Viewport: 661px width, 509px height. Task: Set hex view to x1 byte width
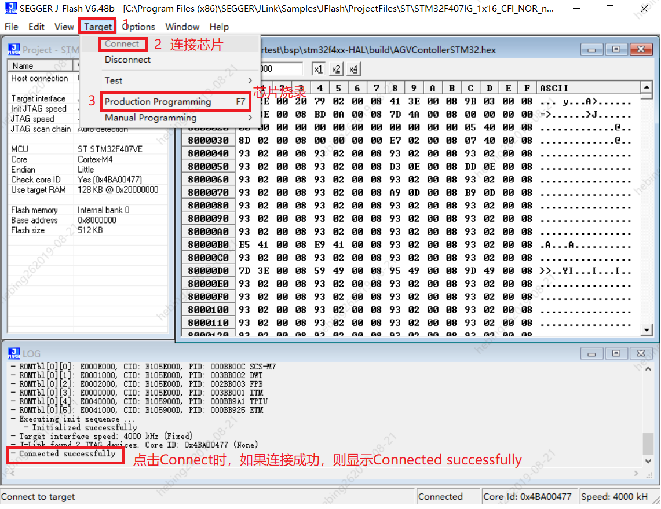coord(318,69)
